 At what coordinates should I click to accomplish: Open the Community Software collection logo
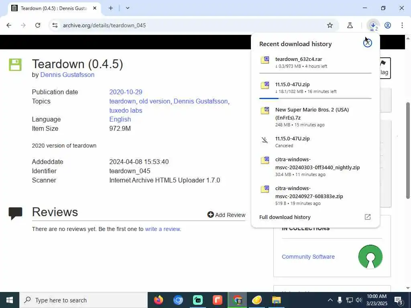click(370, 257)
